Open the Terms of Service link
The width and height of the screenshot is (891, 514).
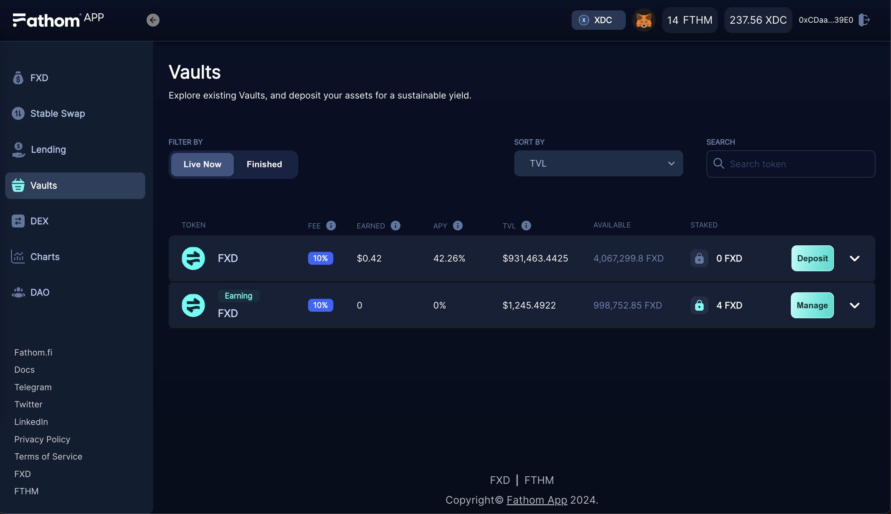pyautogui.click(x=48, y=456)
